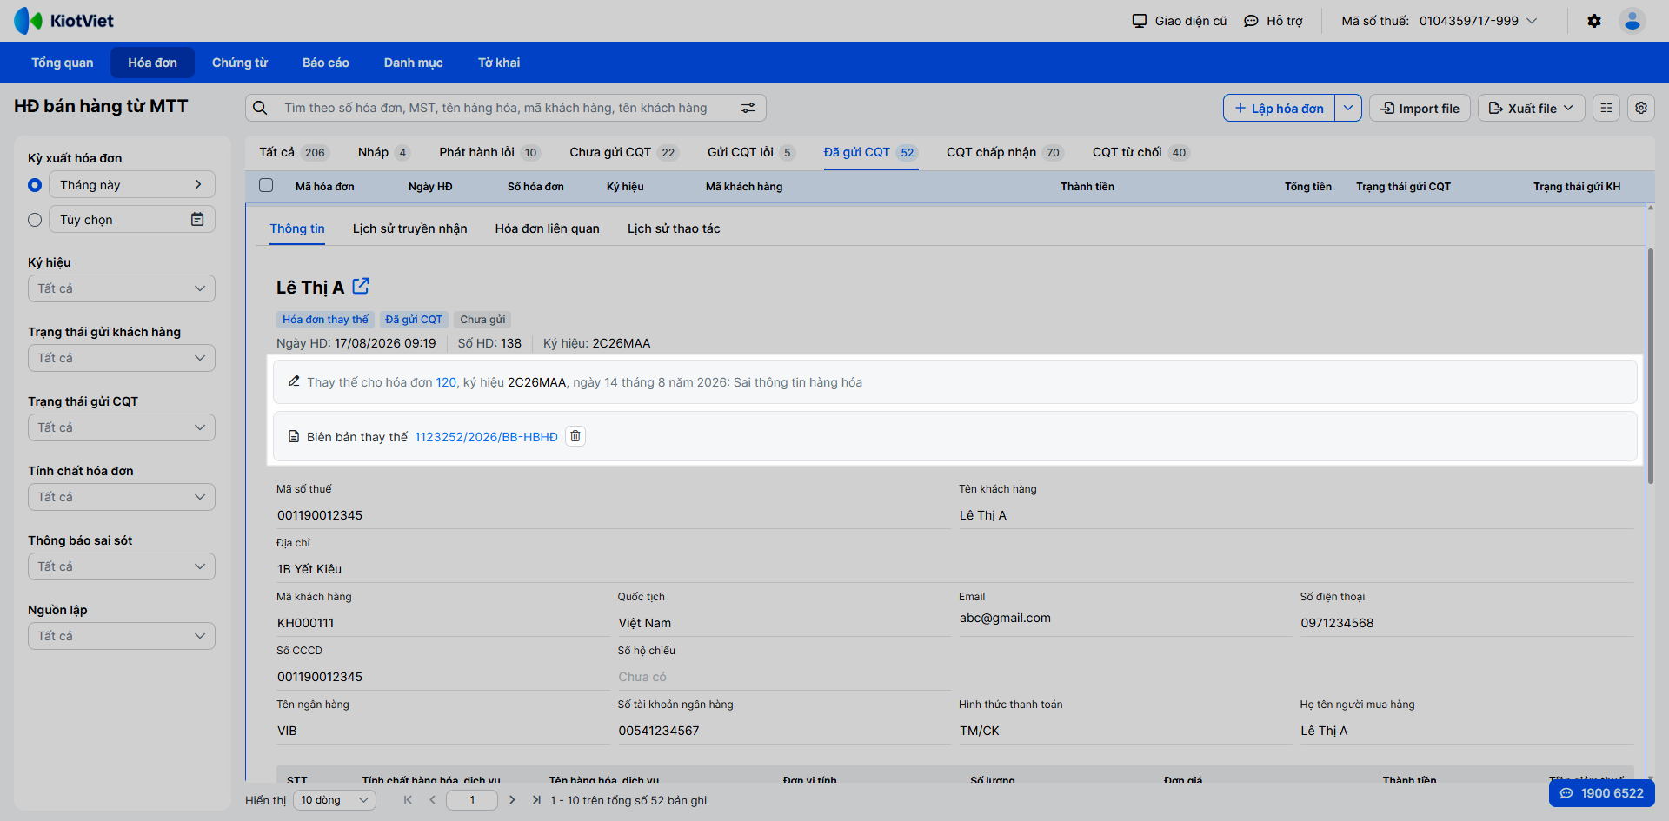Switch to CQT chấp nhận tab
This screenshot has height=821, width=1669.
[x=1005, y=152]
